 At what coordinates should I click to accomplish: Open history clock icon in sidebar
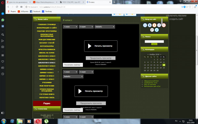click(x=3, y=74)
